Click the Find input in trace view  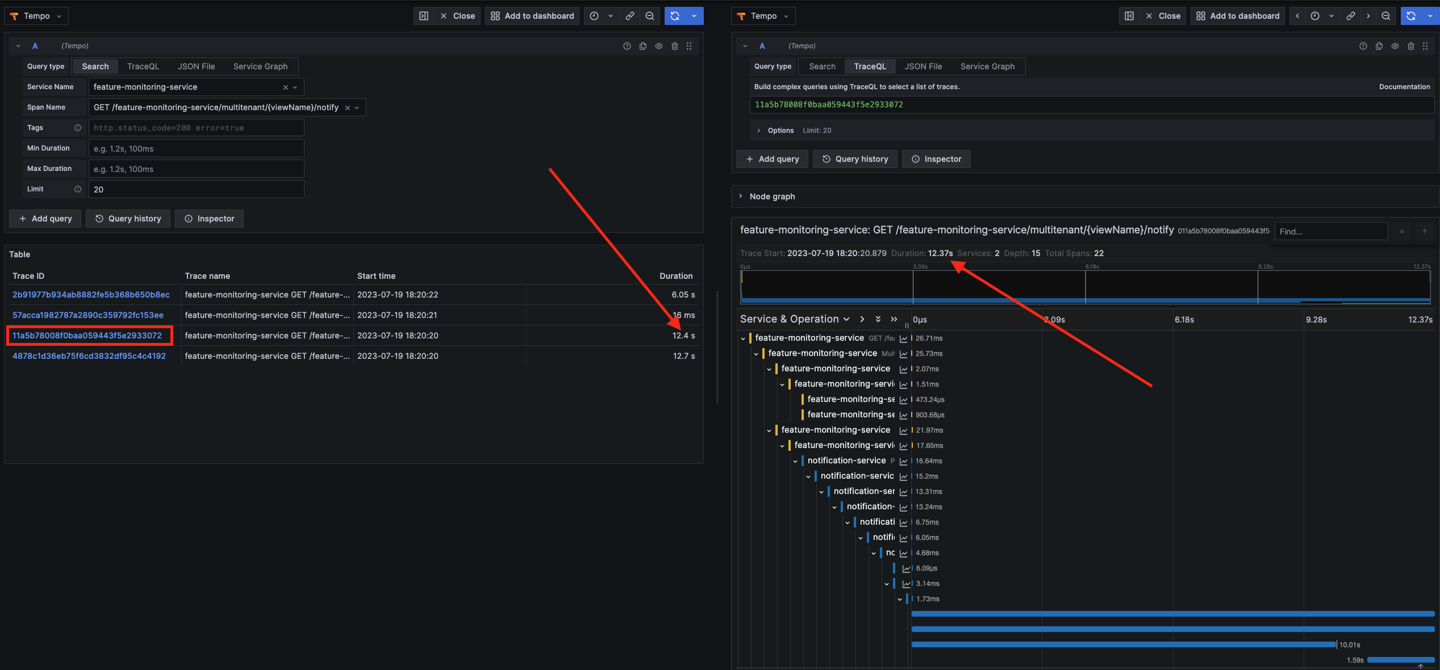tap(1330, 231)
